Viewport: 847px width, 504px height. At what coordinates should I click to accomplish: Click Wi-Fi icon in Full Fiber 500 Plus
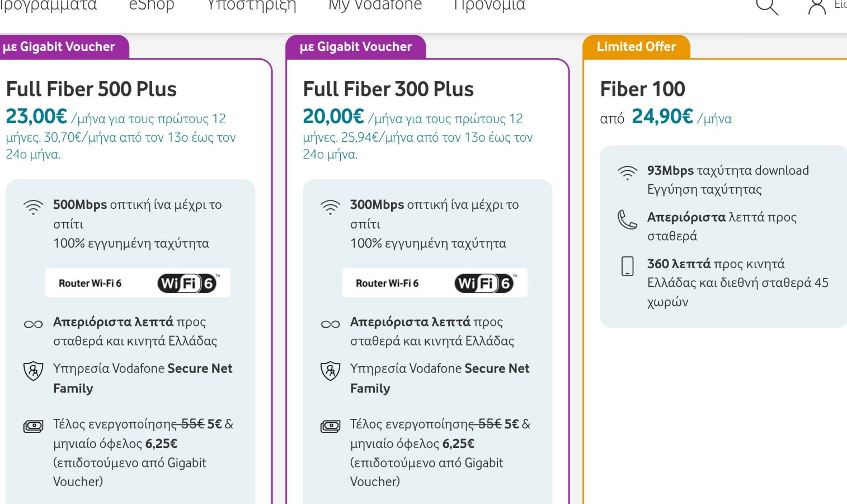[34, 207]
